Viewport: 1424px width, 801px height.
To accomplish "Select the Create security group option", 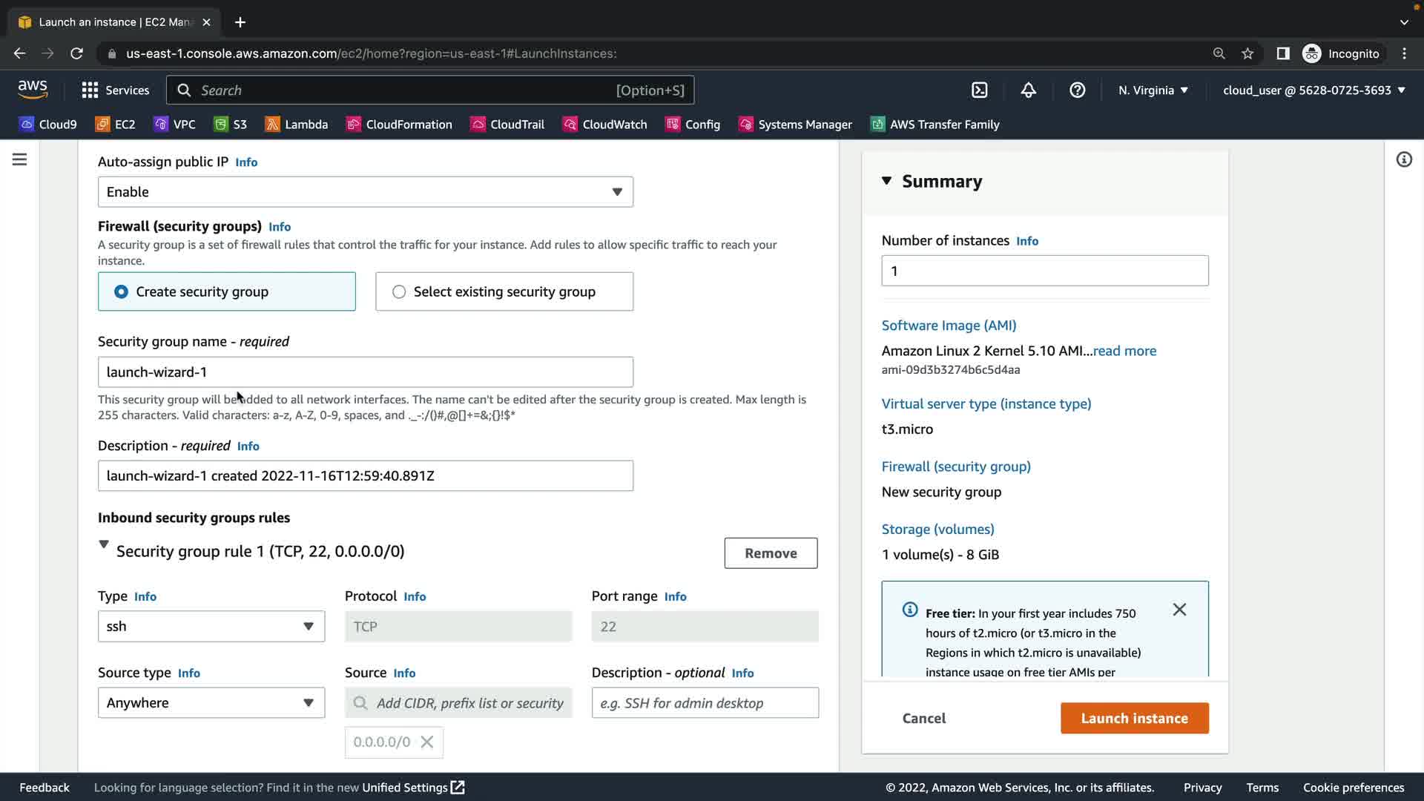I will pyautogui.click(x=121, y=292).
